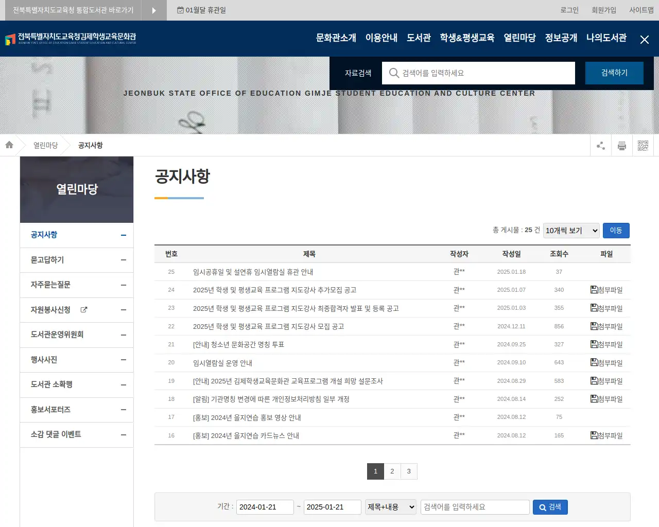
Task: Close the menu with the X icon
Action: click(x=644, y=40)
